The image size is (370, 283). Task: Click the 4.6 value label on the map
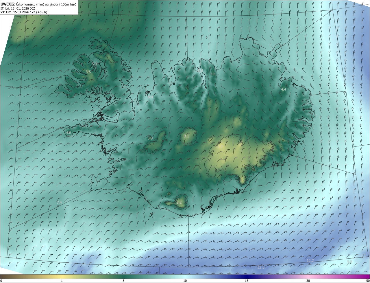point(69,133)
